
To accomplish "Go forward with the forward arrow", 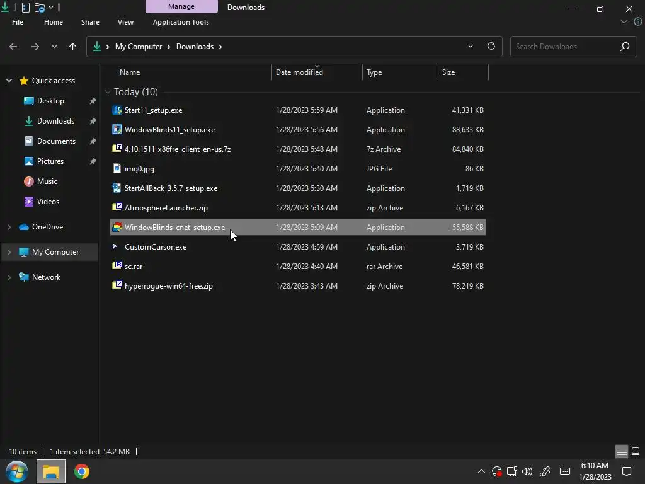I will [35, 47].
